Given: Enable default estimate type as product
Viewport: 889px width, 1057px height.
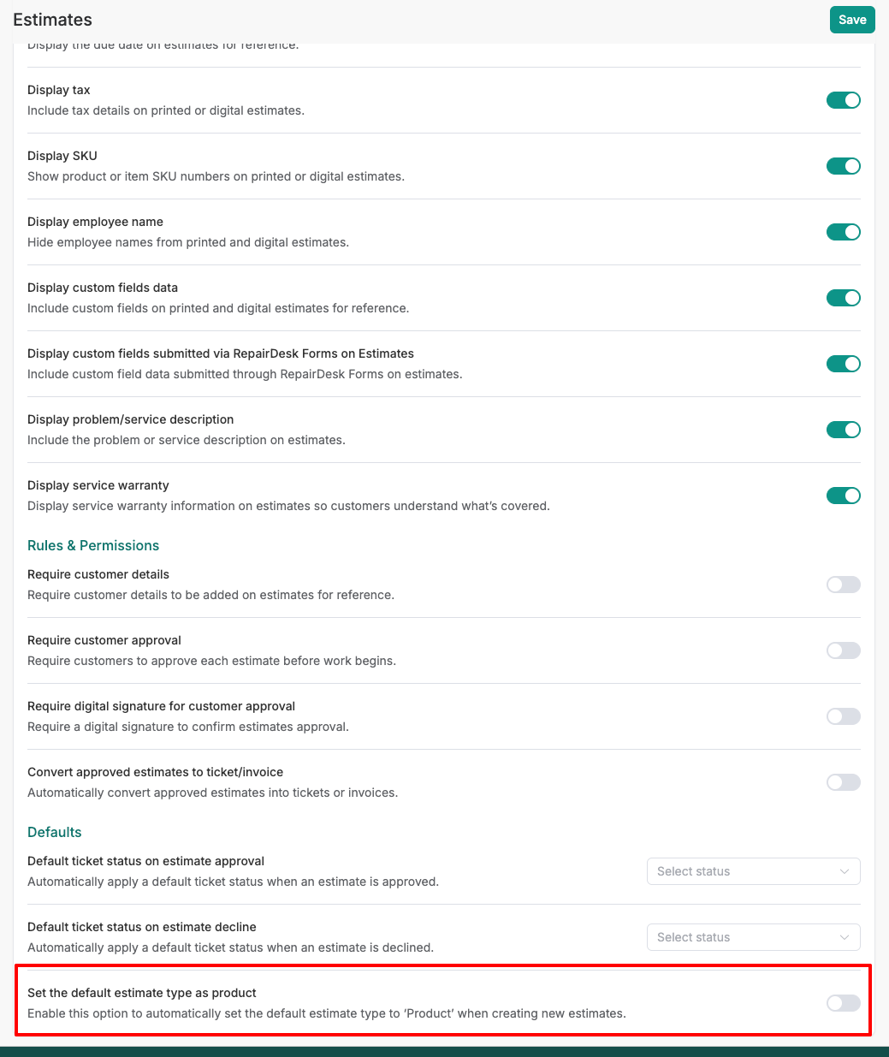Looking at the screenshot, I should point(843,1003).
